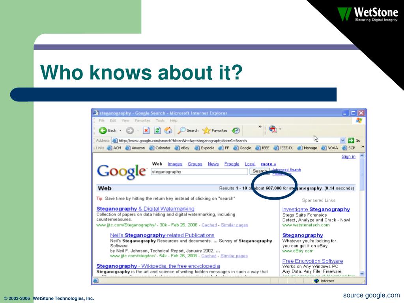This screenshot has width=404, height=303.
Task: Open the address bar dropdown arrow
Action: (x=342, y=140)
